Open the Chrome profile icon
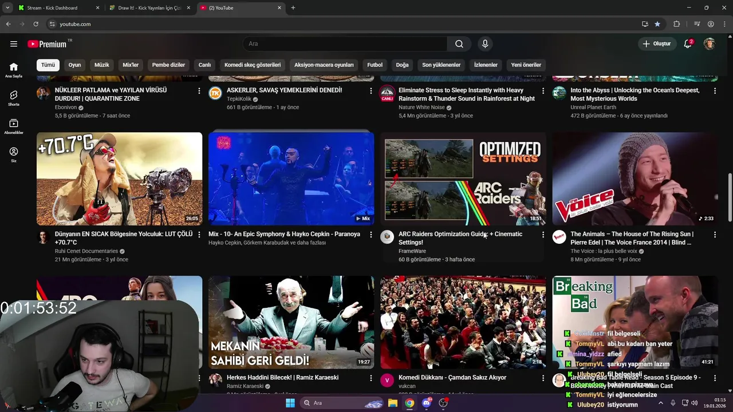 (711, 24)
